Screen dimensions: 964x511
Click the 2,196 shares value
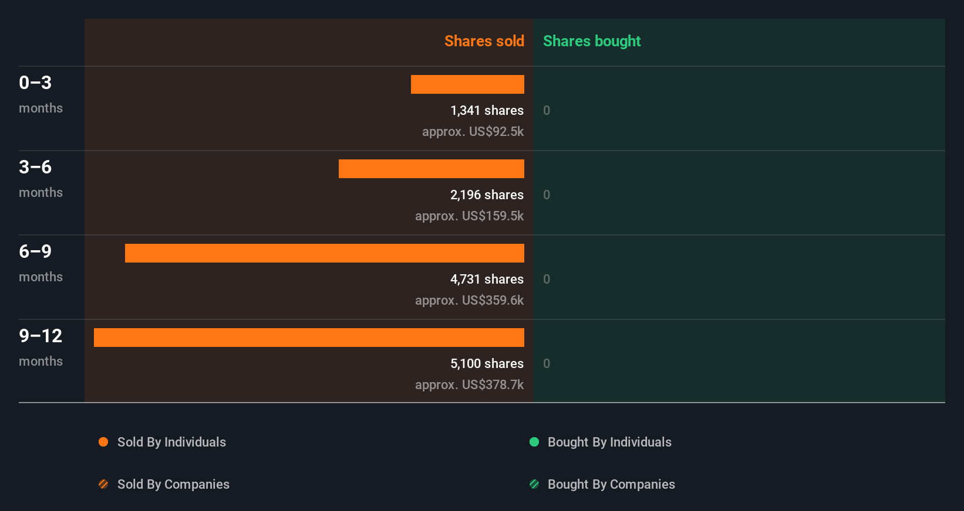click(487, 195)
